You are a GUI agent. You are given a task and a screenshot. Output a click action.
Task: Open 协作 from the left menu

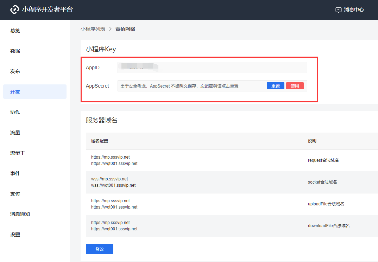[15, 112]
